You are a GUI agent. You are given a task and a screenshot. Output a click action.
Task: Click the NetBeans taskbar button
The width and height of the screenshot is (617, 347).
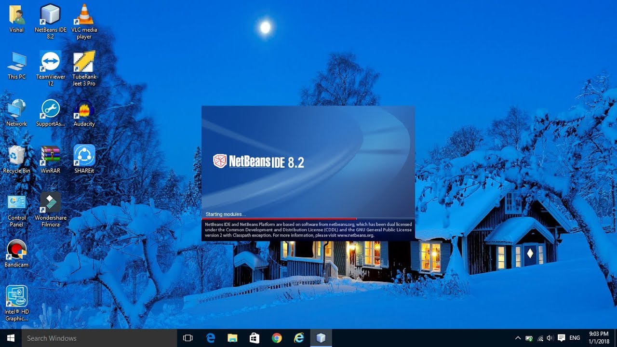[321, 338]
